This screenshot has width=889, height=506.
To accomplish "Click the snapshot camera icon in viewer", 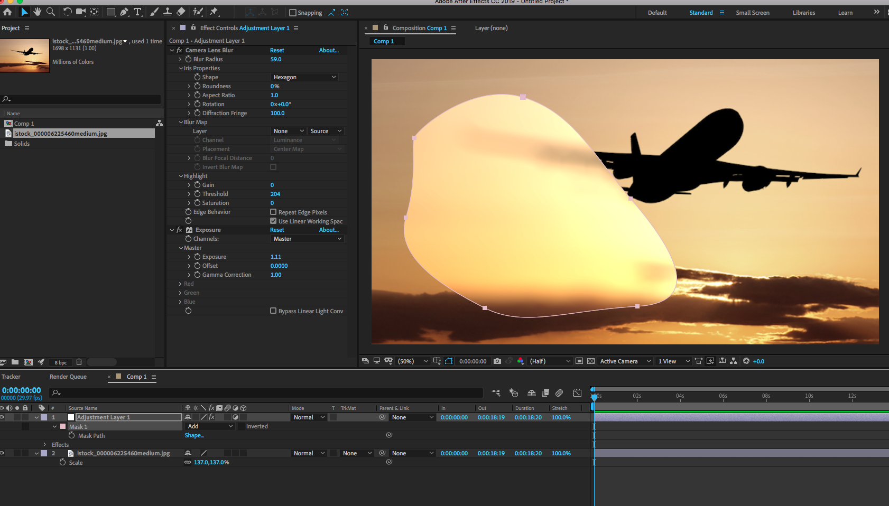I will tap(497, 361).
